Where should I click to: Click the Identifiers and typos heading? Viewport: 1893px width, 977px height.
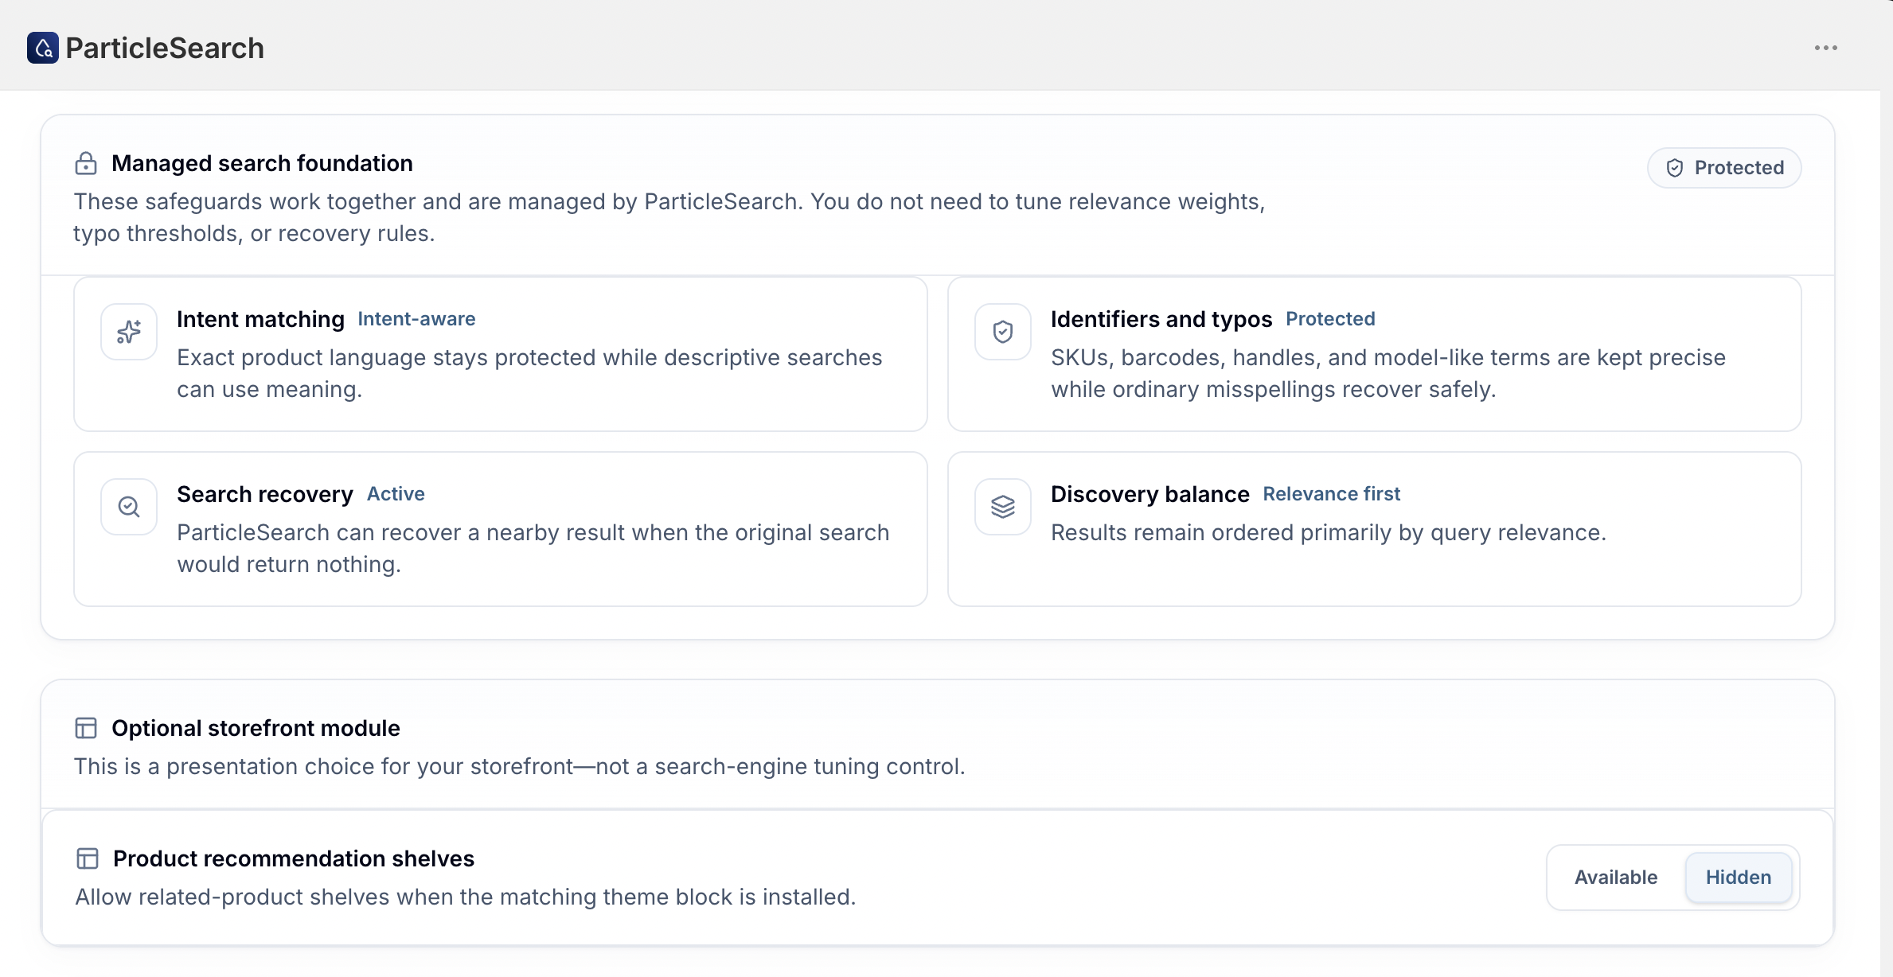1161,319
